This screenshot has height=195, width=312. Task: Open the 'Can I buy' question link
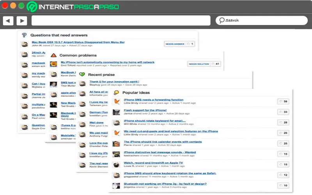point(38,84)
